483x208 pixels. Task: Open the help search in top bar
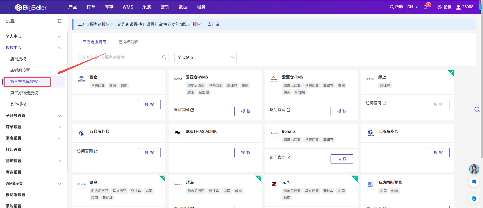click(x=396, y=7)
